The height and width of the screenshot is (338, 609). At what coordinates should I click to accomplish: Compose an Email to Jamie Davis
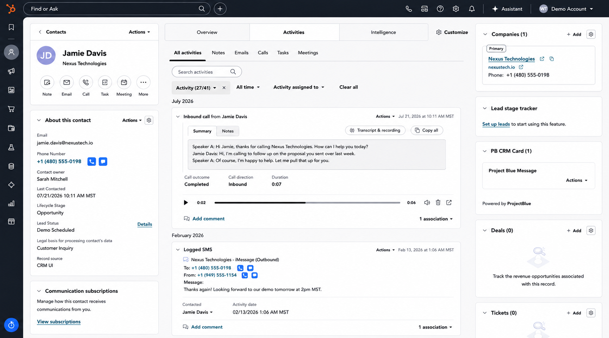click(67, 82)
